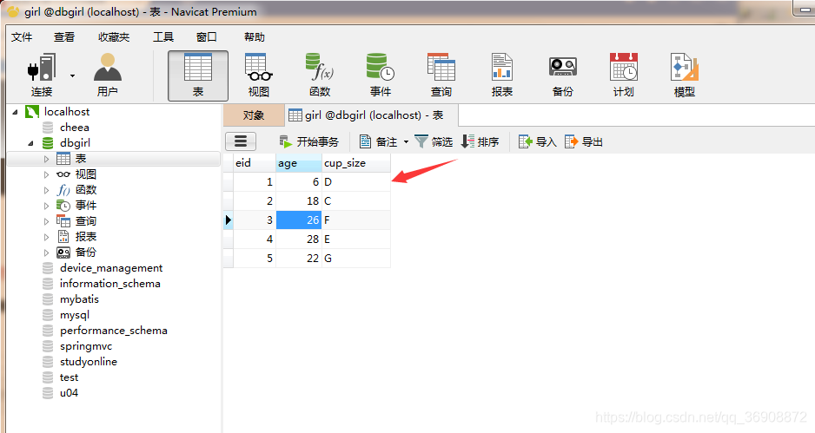Expand the 备份 backup tree node
Viewport: 815px width, 433px height.
pyautogui.click(x=46, y=253)
